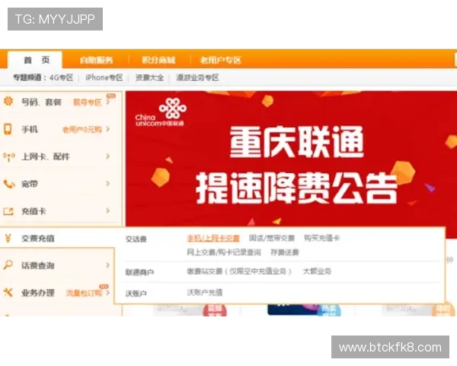Open the iPhone专区 channel link
457x366 pixels.
[104, 78]
